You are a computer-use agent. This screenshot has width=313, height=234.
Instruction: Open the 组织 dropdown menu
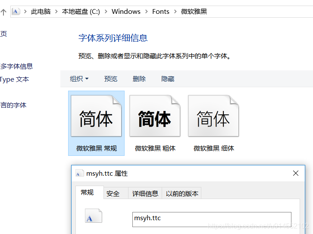79,79
